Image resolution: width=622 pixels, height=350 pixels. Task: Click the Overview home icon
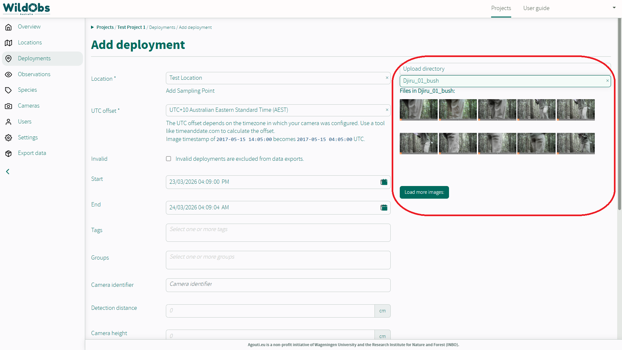pos(9,27)
